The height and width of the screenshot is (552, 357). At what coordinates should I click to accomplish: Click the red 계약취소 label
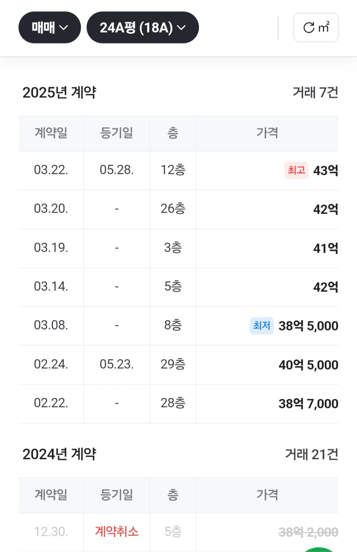pos(117,531)
